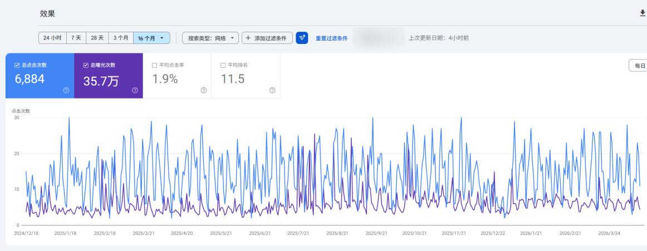Enable 平均点击率 checkbox
647x251 pixels.
[x=154, y=65]
